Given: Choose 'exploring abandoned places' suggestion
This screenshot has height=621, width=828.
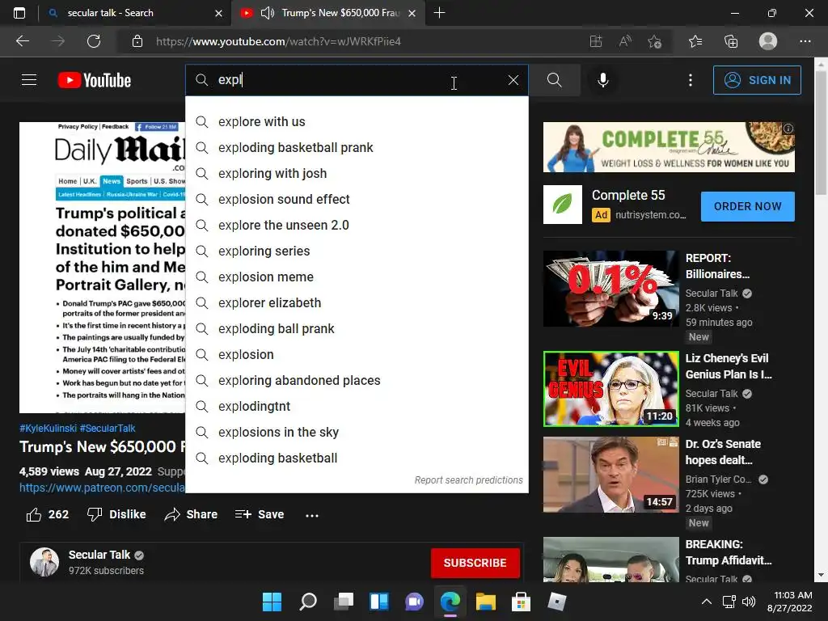Looking at the screenshot, I should click(x=357, y=380).
